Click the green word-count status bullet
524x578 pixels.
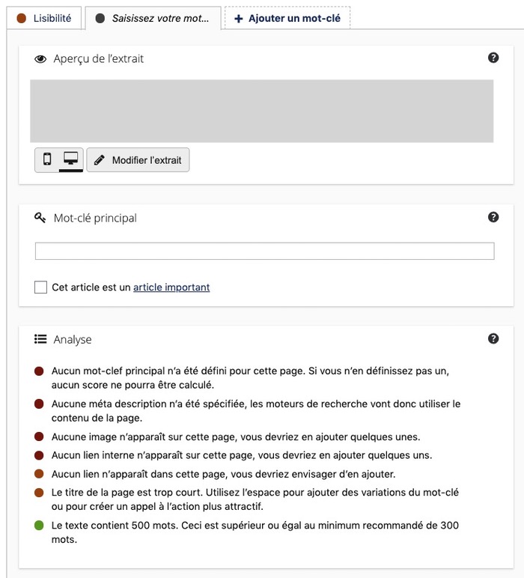(x=40, y=526)
